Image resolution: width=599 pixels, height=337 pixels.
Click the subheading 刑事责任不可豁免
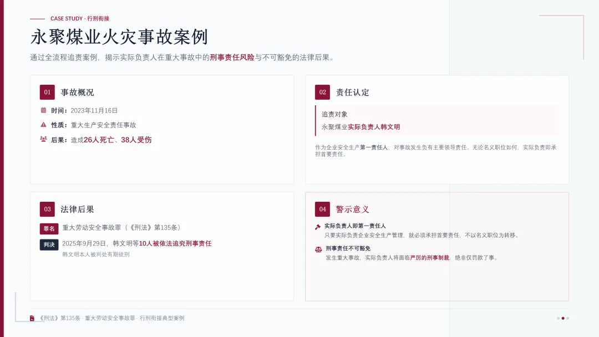(x=348, y=248)
